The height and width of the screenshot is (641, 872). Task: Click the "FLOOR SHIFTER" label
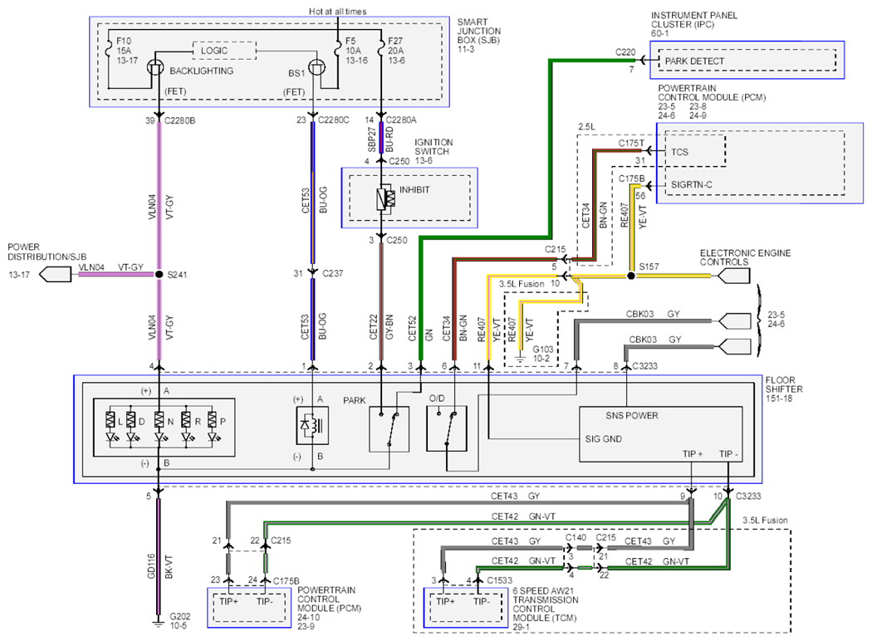coord(784,384)
